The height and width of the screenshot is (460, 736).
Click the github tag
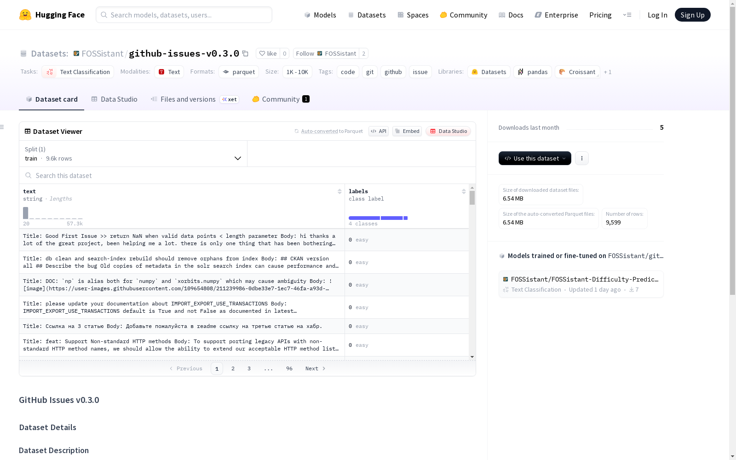pyautogui.click(x=393, y=72)
